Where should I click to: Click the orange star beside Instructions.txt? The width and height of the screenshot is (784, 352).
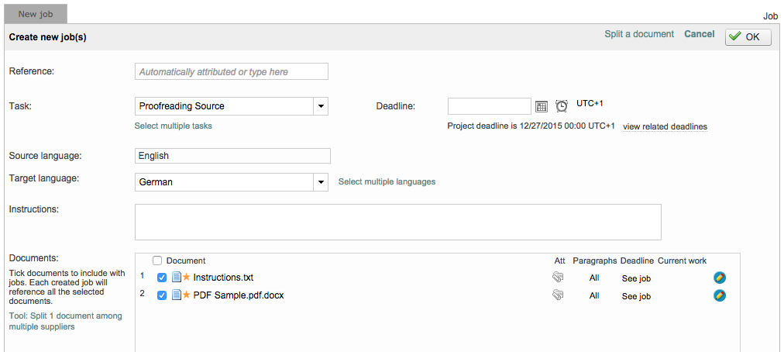point(186,277)
